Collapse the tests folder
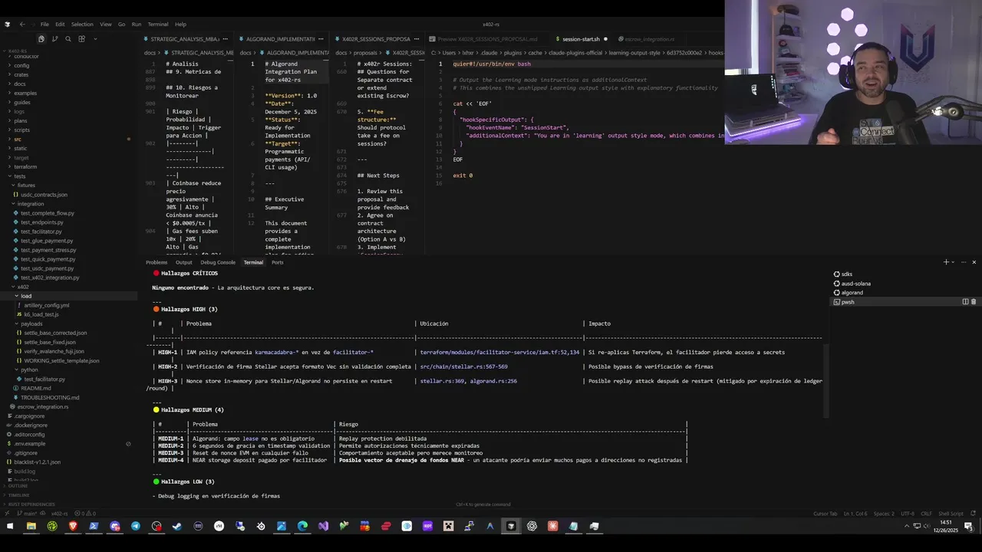The image size is (982, 552). pyautogui.click(x=68, y=176)
